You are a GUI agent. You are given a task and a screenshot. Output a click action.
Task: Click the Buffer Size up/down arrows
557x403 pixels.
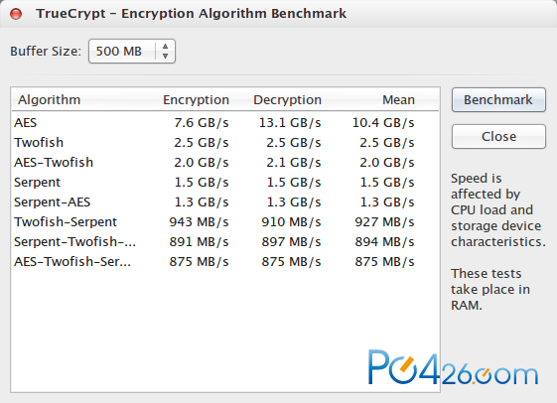click(165, 52)
